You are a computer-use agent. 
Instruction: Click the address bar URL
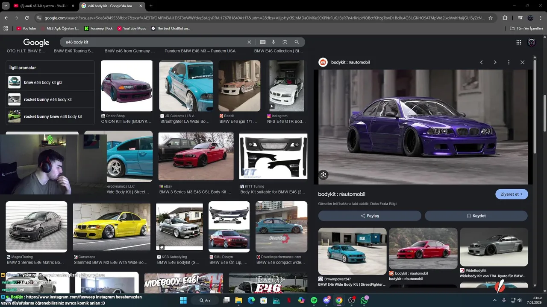point(264,18)
